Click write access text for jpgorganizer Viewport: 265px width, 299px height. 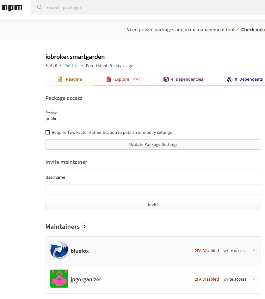click(x=235, y=279)
